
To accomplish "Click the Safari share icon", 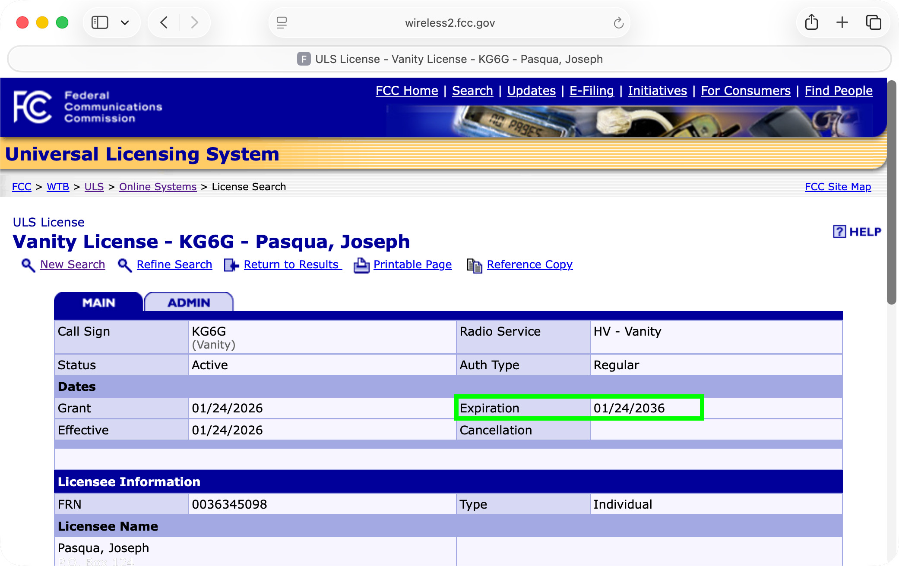I will point(811,22).
